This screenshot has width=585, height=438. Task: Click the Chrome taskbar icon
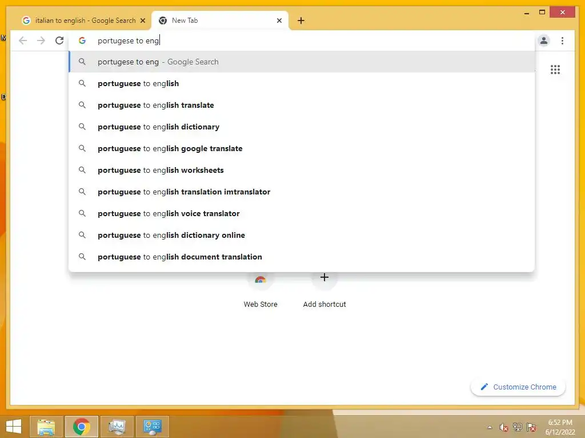pyautogui.click(x=82, y=427)
